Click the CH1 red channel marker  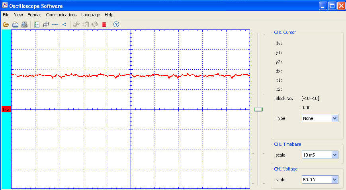click(6, 109)
